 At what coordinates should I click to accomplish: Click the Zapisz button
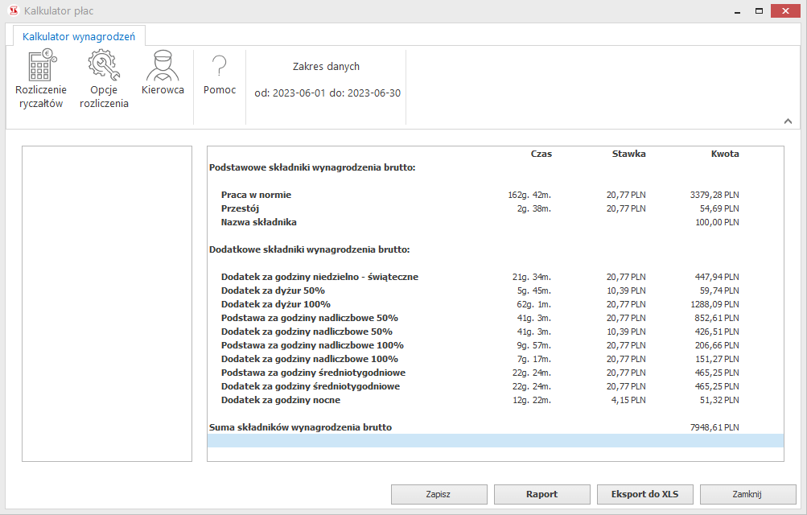438,494
